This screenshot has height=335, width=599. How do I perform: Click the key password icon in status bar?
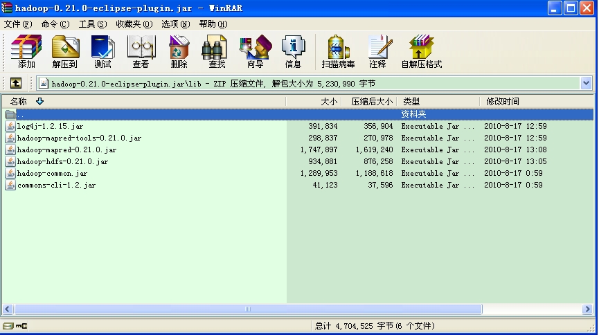[21, 326]
